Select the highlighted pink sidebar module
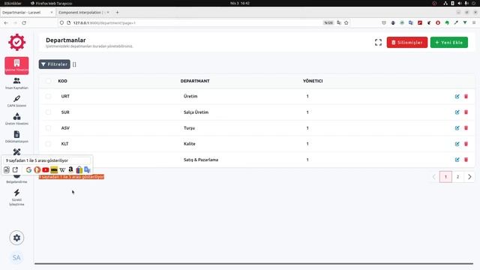Image resolution: width=480 pixels, height=270 pixels. click(x=16, y=65)
